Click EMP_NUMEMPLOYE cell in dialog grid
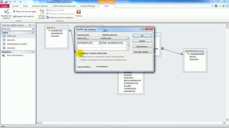 coord(114,43)
